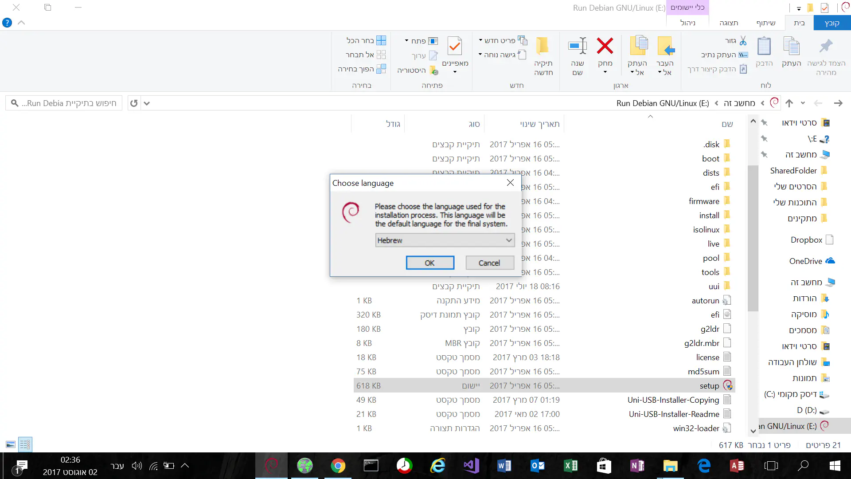Screen dimensions: 851x479
Task: Open Chrome from the taskbar
Action: [338, 466]
